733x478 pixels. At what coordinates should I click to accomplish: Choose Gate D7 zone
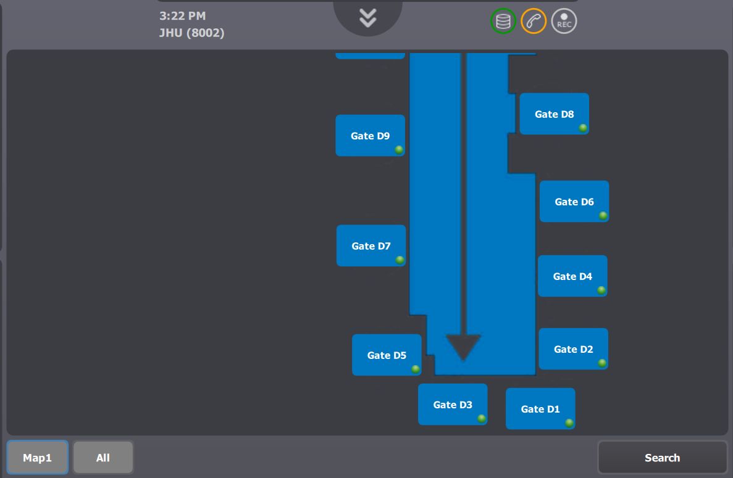point(371,245)
